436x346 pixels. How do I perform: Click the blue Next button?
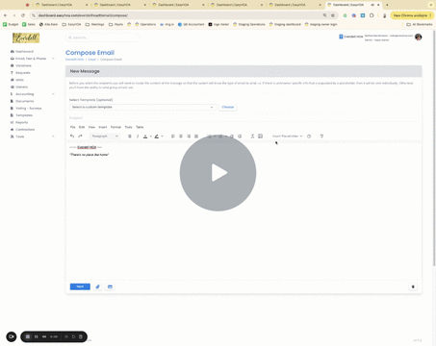point(80,286)
